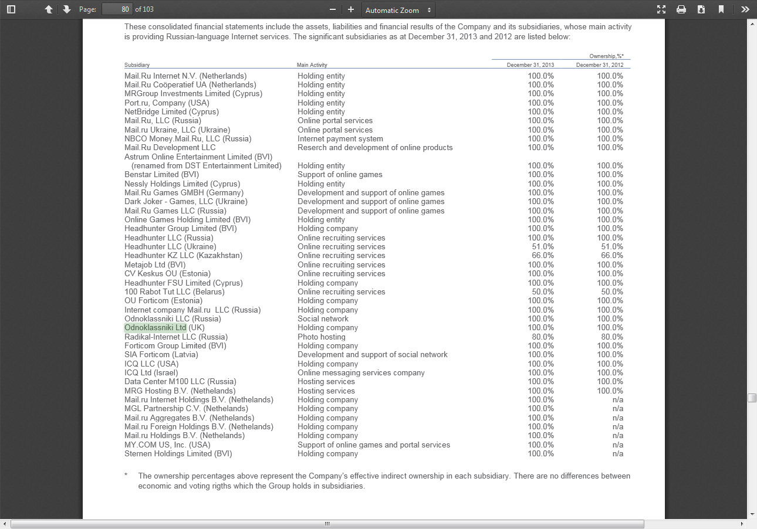The height and width of the screenshot is (529, 757).
Task: Click "Reserch and development of online products"
Action: click(x=375, y=148)
